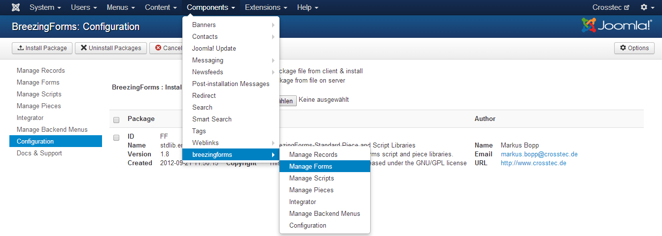662x236 pixels.
Task: Click breezingforms in Components menu
Action: (x=231, y=155)
